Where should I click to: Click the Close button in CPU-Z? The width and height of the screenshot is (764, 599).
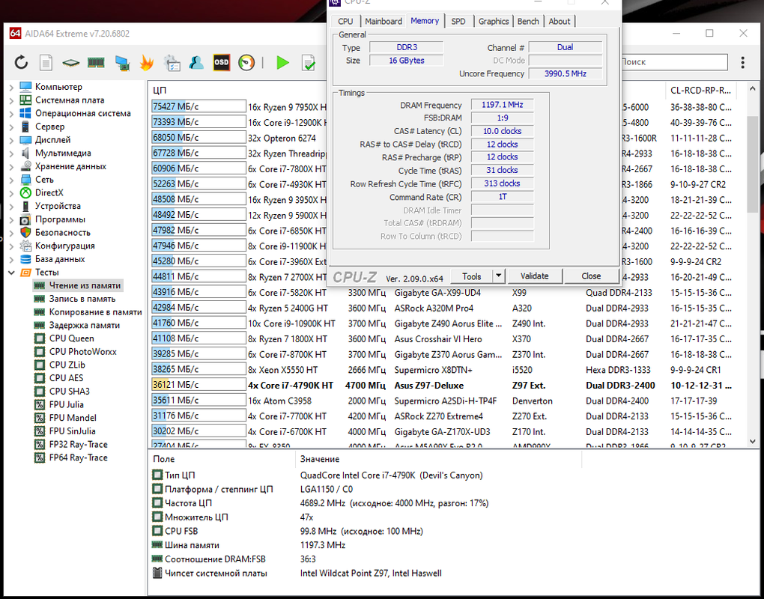point(591,276)
